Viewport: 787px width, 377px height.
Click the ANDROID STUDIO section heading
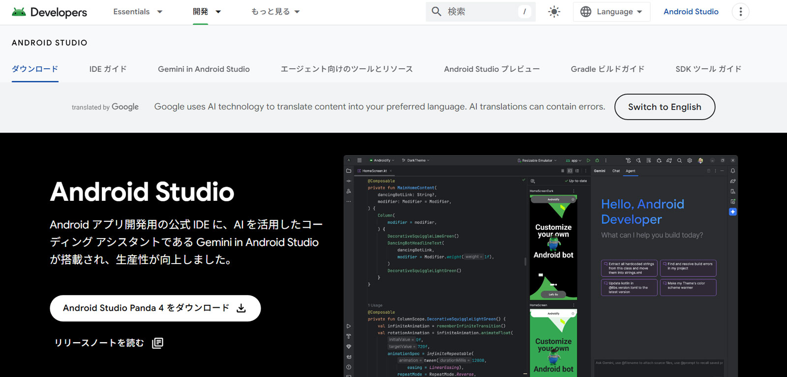pyautogui.click(x=50, y=43)
